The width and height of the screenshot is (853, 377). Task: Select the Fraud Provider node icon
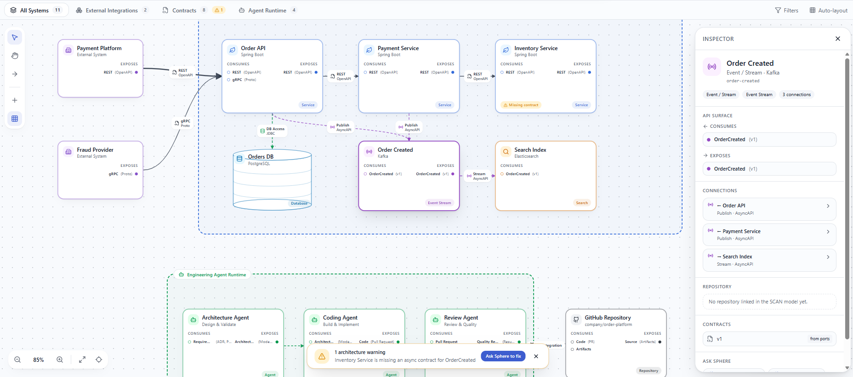click(x=68, y=152)
